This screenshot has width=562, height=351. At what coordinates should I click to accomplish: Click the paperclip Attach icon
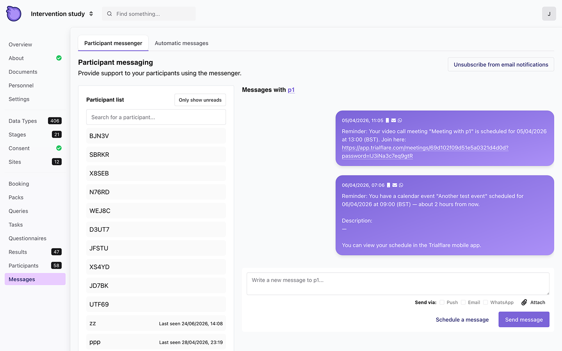pyautogui.click(x=524, y=302)
